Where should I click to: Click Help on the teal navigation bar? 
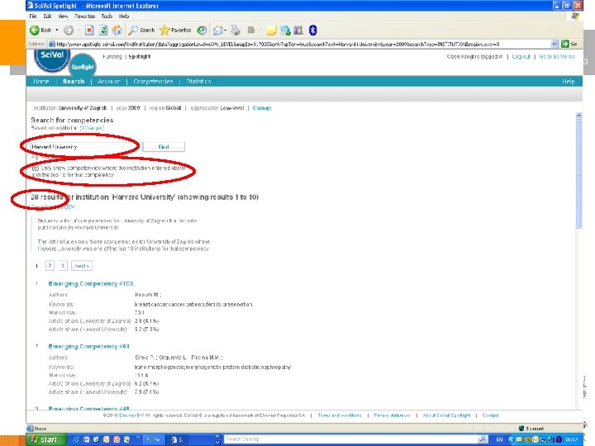[568, 82]
